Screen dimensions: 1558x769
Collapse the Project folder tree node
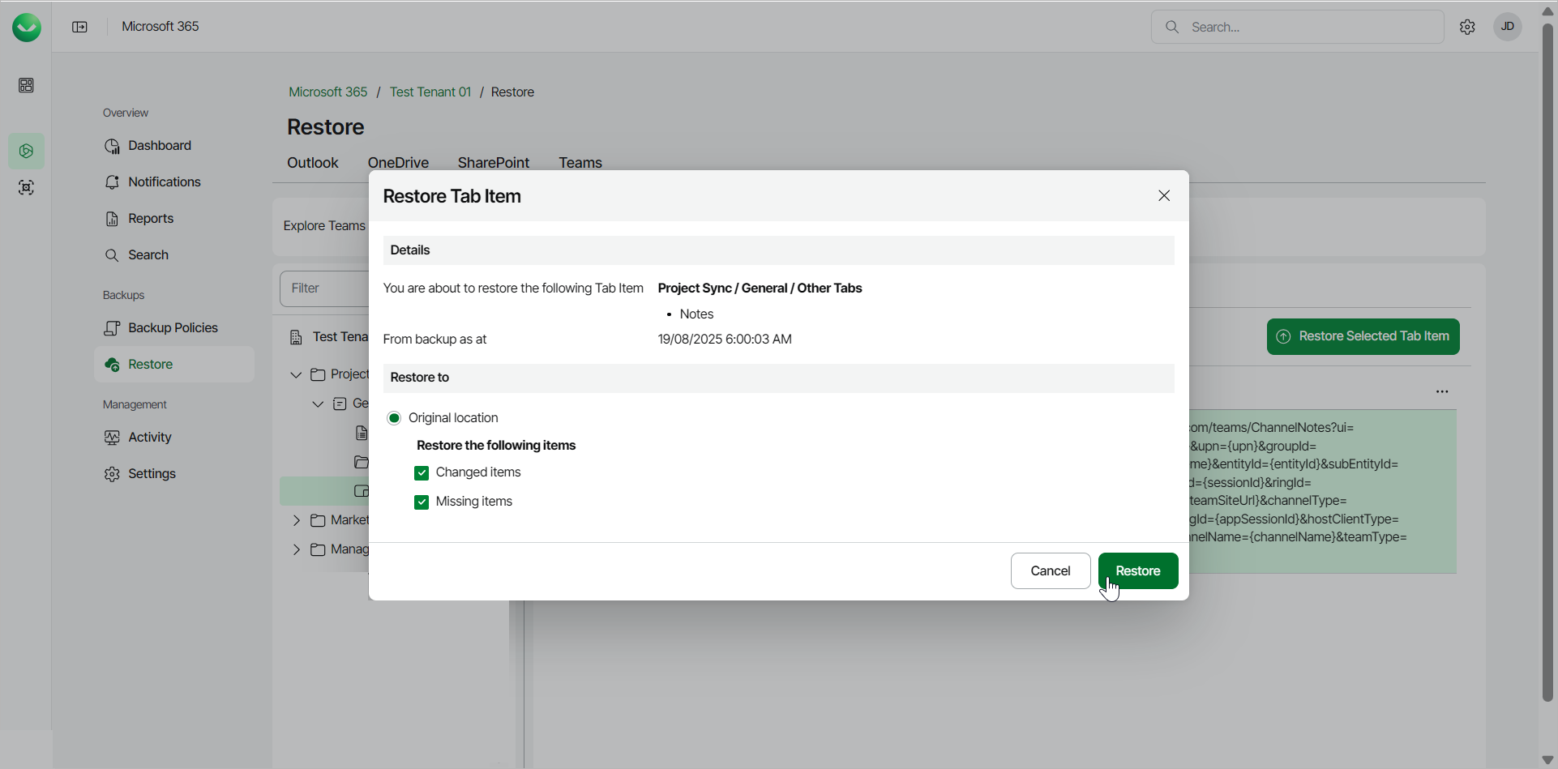click(296, 374)
